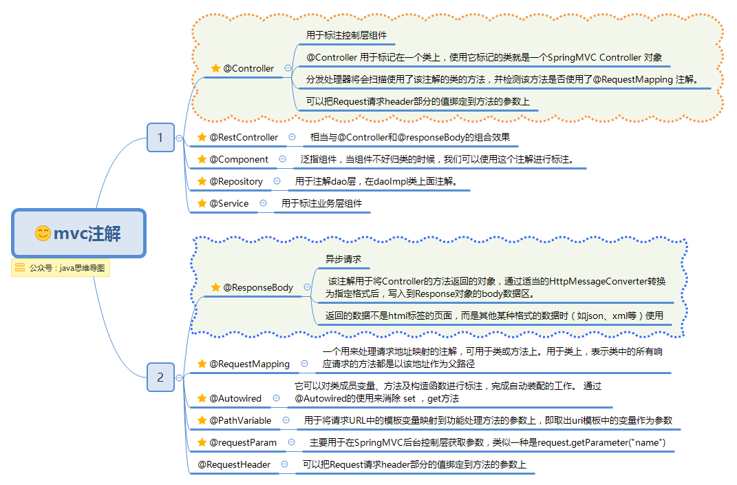Viewport: 737px width, 485px height.
Task: Select the node labeled 1
Action: [x=160, y=138]
